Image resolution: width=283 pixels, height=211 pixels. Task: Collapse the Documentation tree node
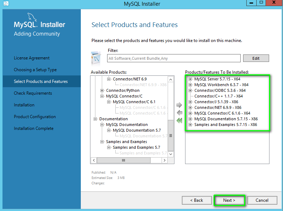pos(95,119)
